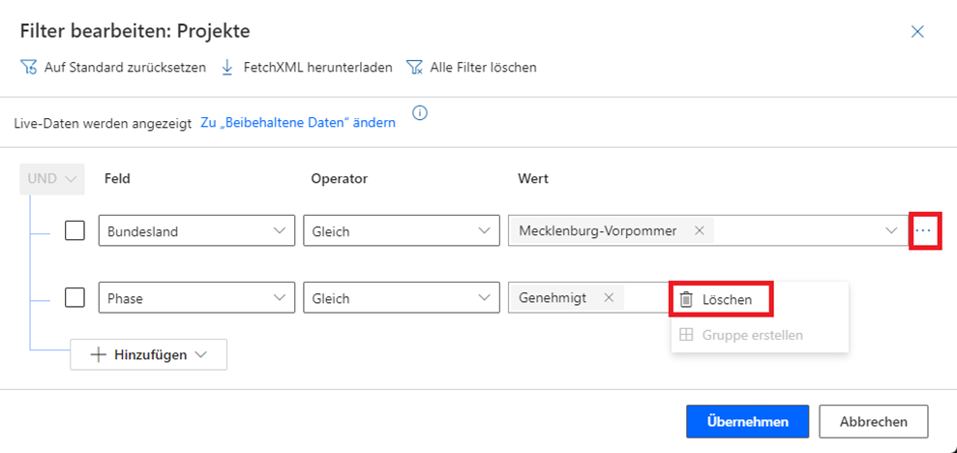Click the trash icon next to Löschen
The image size is (957, 453).
coord(686,300)
